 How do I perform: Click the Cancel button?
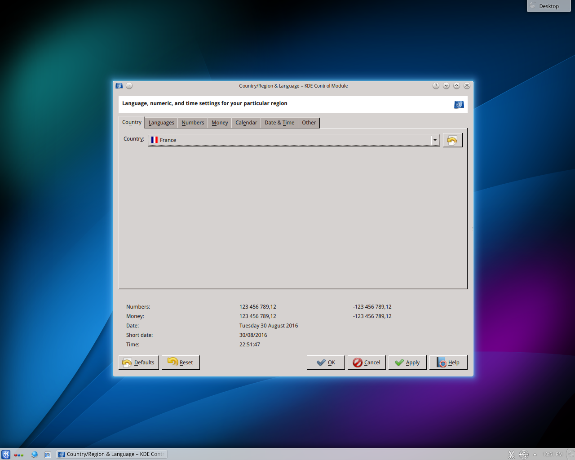click(x=367, y=363)
